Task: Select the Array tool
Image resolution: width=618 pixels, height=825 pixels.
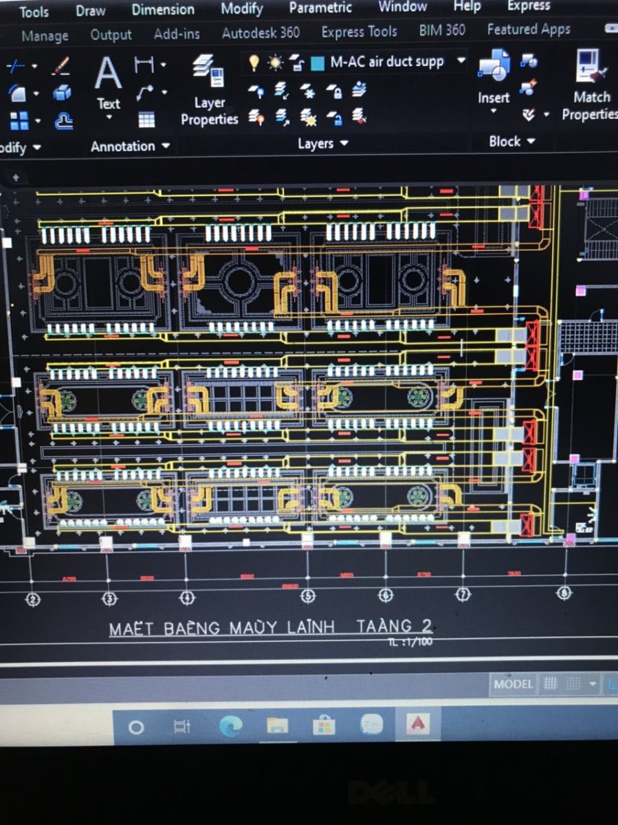Action: (x=19, y=121)
